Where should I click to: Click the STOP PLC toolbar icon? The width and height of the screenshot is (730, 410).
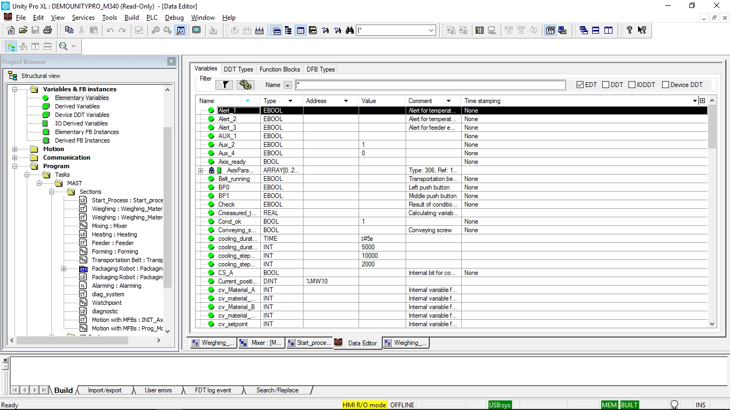coord(521,30)
